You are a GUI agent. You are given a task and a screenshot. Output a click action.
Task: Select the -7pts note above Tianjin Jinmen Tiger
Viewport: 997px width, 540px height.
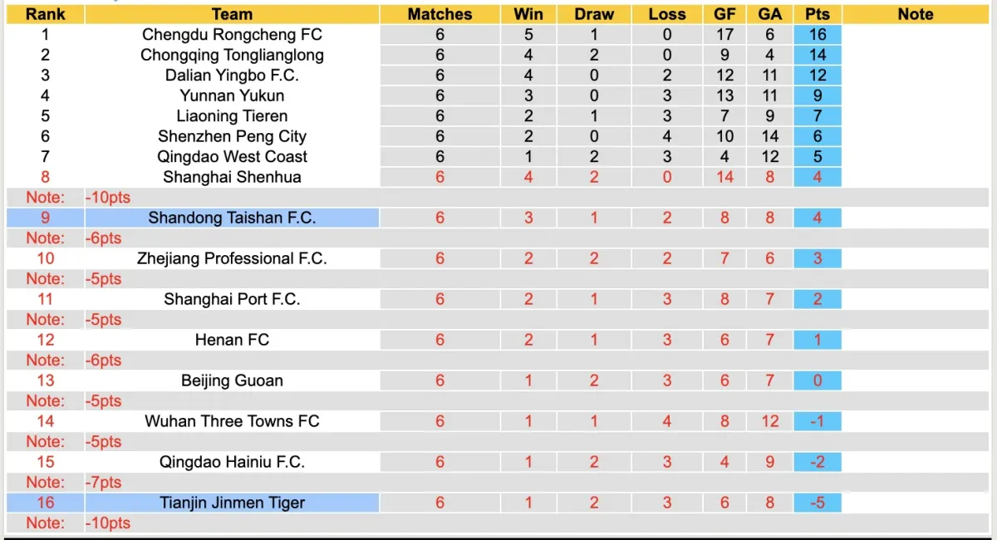(x=103, y=483)
